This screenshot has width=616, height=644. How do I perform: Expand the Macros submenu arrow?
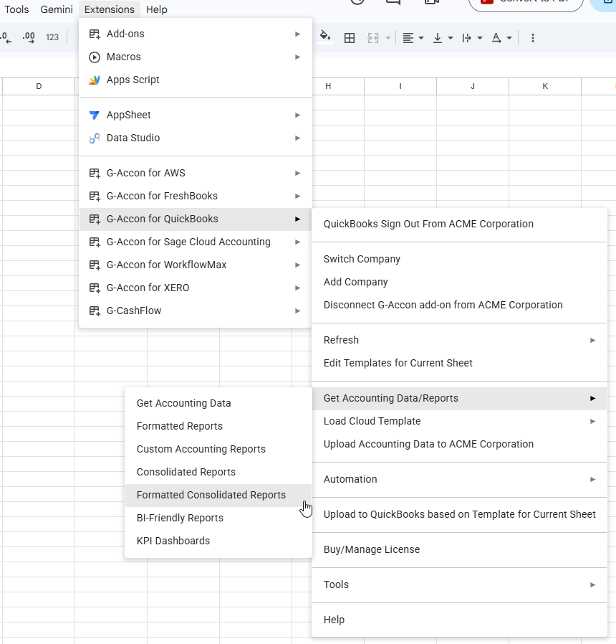(298, 57)
